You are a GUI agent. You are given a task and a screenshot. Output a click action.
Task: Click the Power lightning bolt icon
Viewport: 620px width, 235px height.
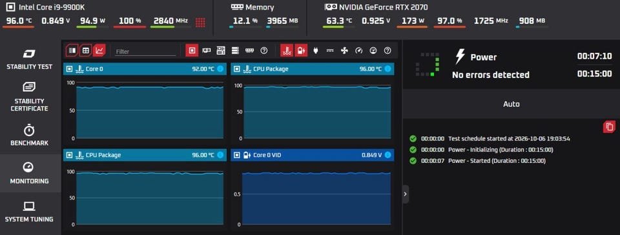coord(460,57)
